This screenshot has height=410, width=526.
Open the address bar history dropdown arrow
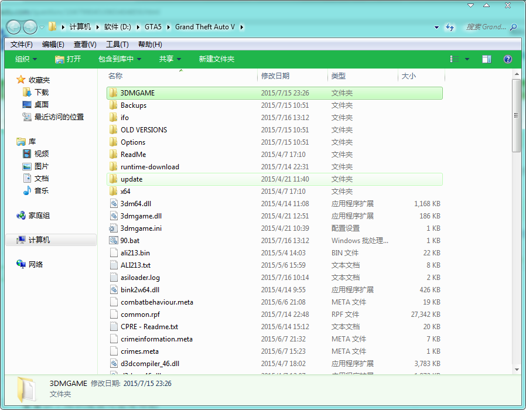tap(436, 27)
